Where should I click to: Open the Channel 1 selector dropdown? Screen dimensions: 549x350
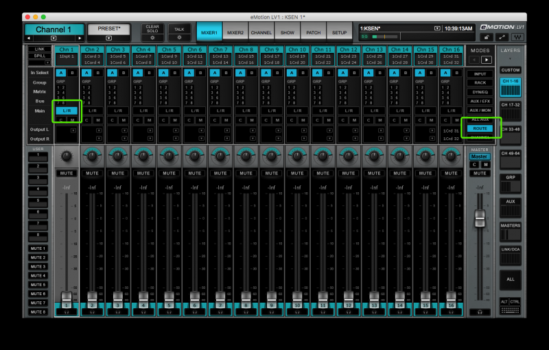[x=54, y=38]
